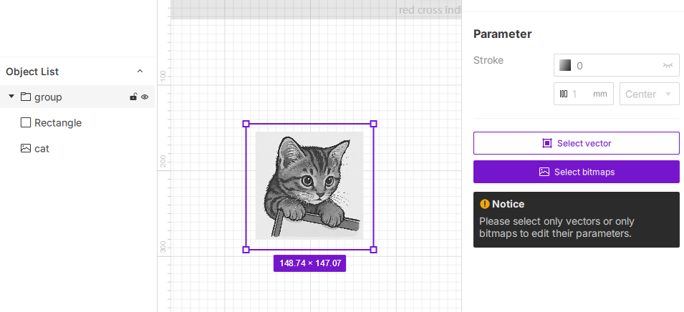Click the cat bitmap image icon
This screenshot has height=312, width=684.
point(26,149)
